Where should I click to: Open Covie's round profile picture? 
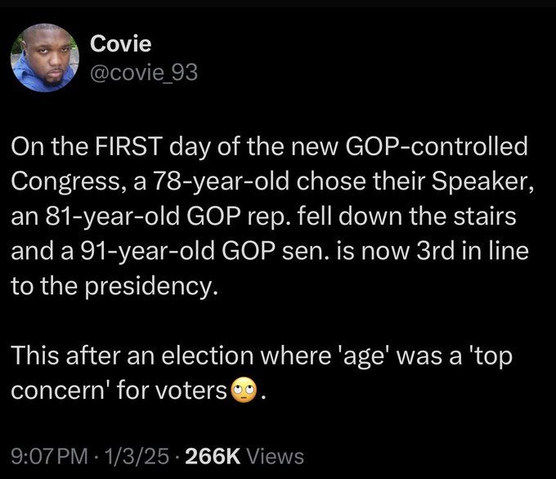[45, 58]
